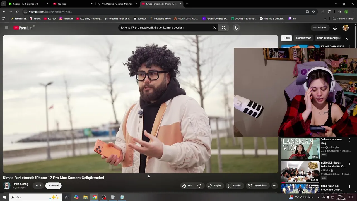Open options for Sona Kalan Kişi video
This screenshot has width=357, height=201.
(x=350, y=186)
